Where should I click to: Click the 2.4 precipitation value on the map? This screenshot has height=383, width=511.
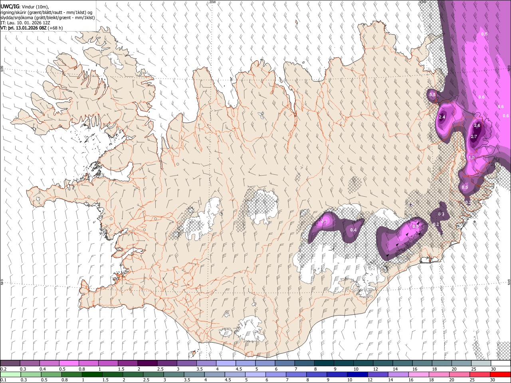442,117
